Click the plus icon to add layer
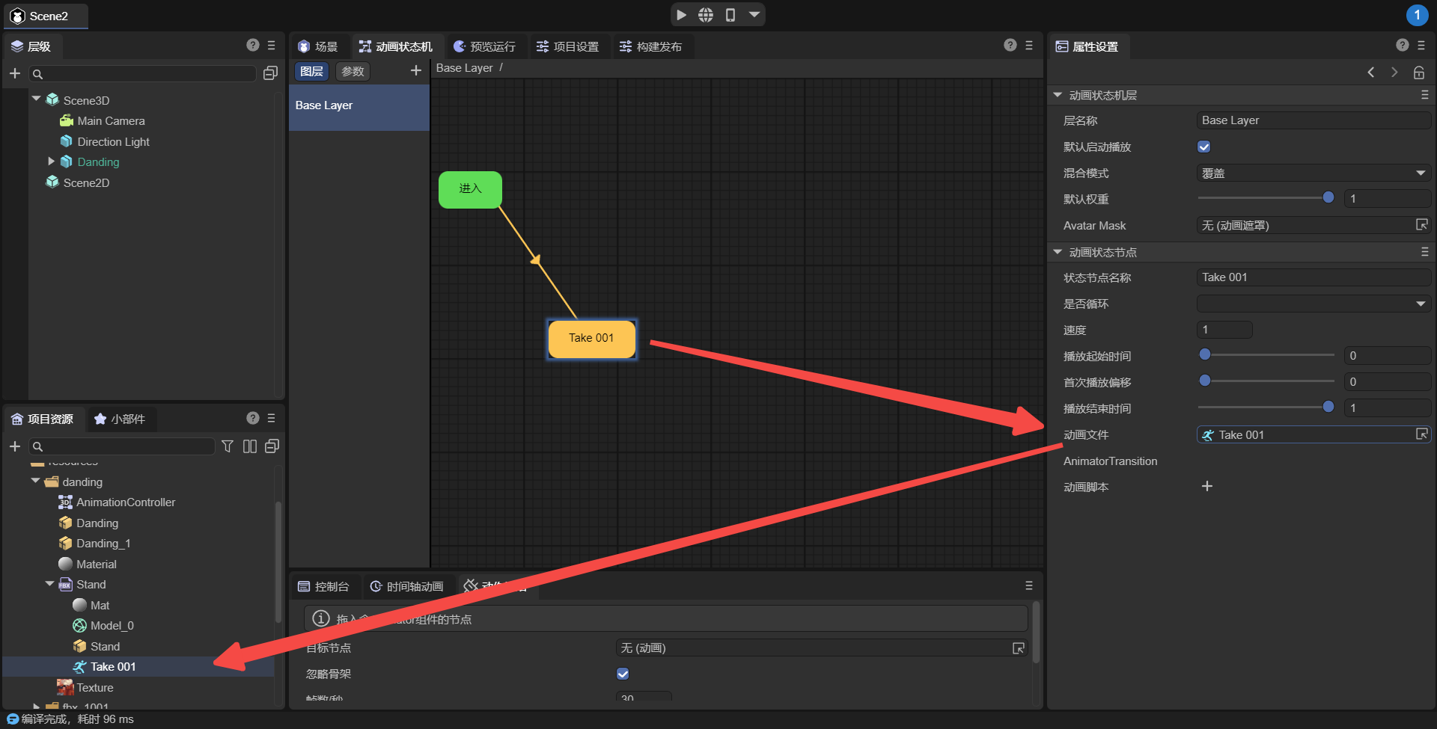Image resolution: width=1437 pixels, height=729 pixels. pyautogui.click(x=416, y=71)
